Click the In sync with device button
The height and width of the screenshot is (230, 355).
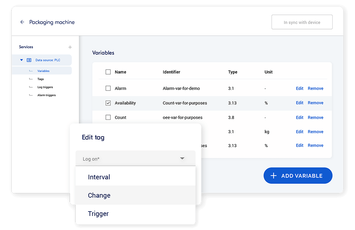tap(302, 22)
